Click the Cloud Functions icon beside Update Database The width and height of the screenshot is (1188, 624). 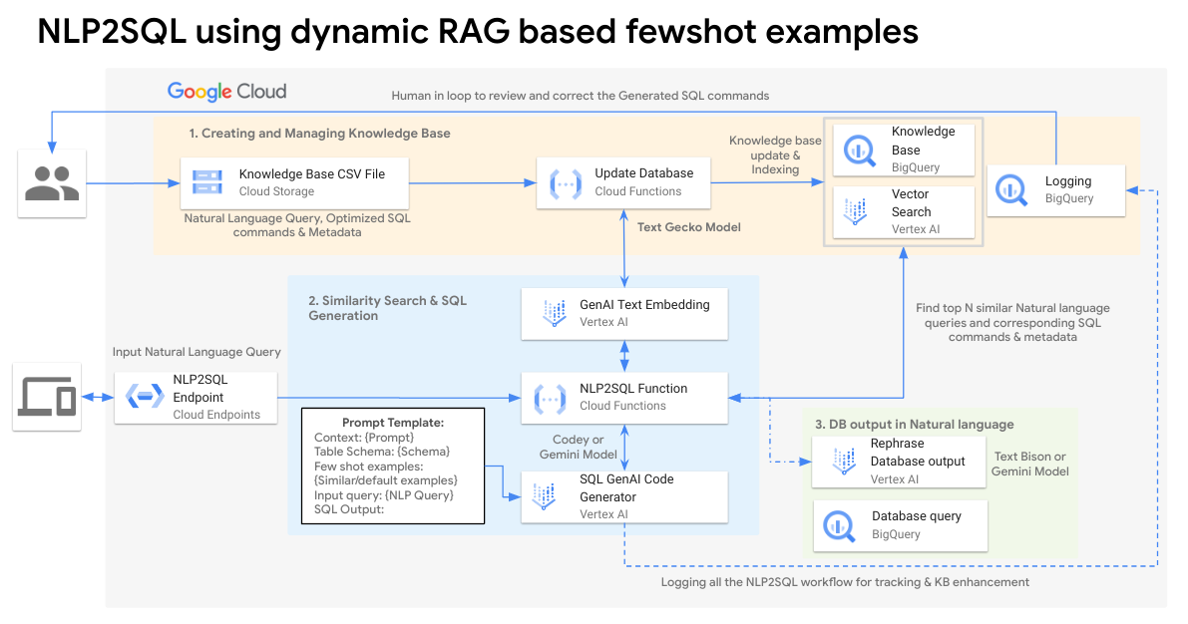coord(566,183)
